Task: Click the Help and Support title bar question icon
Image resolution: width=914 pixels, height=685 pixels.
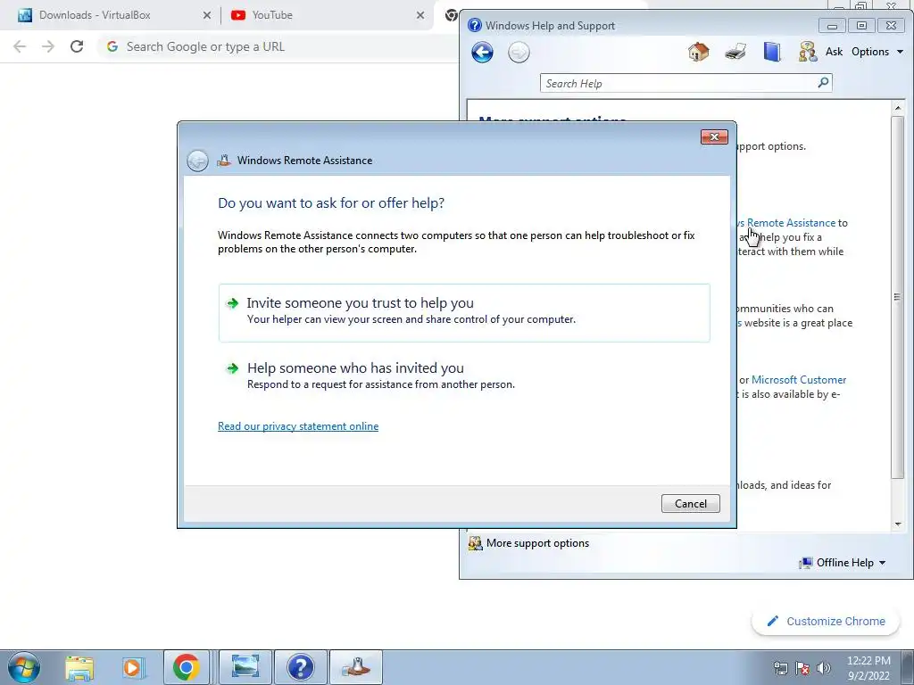Action: [475, 25]
